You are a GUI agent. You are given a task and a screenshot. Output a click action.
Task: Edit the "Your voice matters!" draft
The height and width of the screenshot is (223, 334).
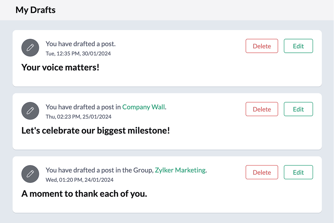298,46
